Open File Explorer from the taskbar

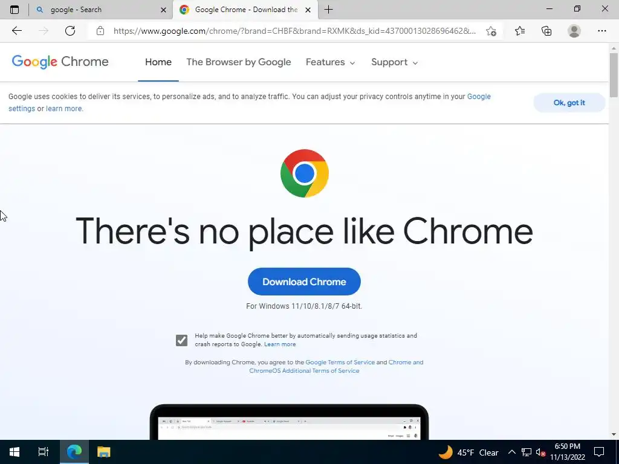[x=104, y=452]
